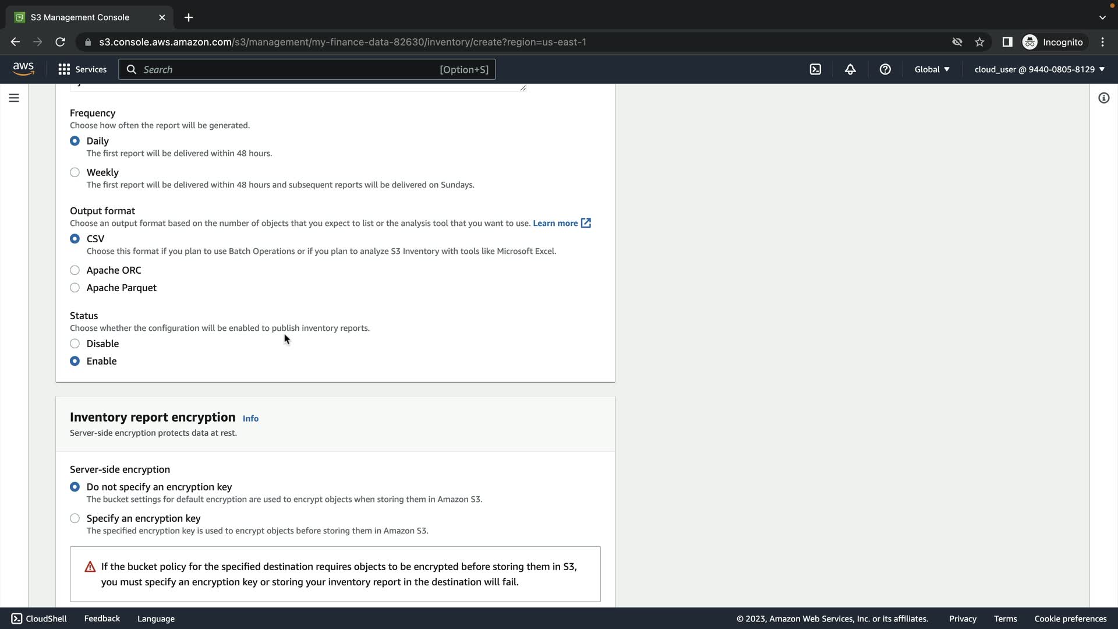The height and width of the screenshot is (629, 1118).
Task: Open Chrome tab search chevron
Action: point(1102,17)
